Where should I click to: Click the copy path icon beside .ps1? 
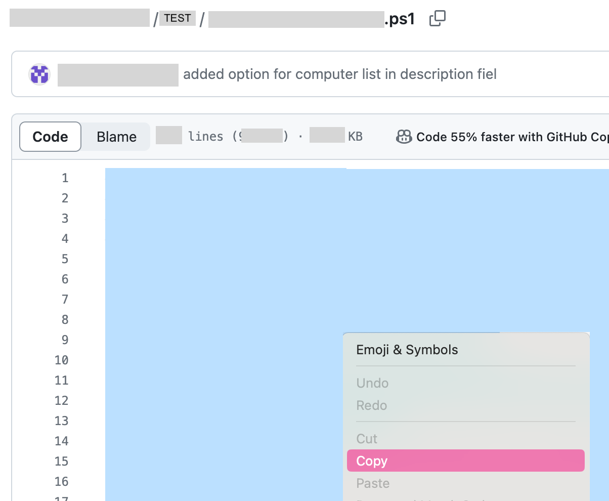[438, 19]
